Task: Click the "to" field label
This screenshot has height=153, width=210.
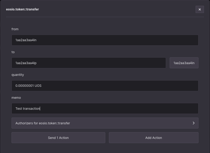Action: (13, 52)
